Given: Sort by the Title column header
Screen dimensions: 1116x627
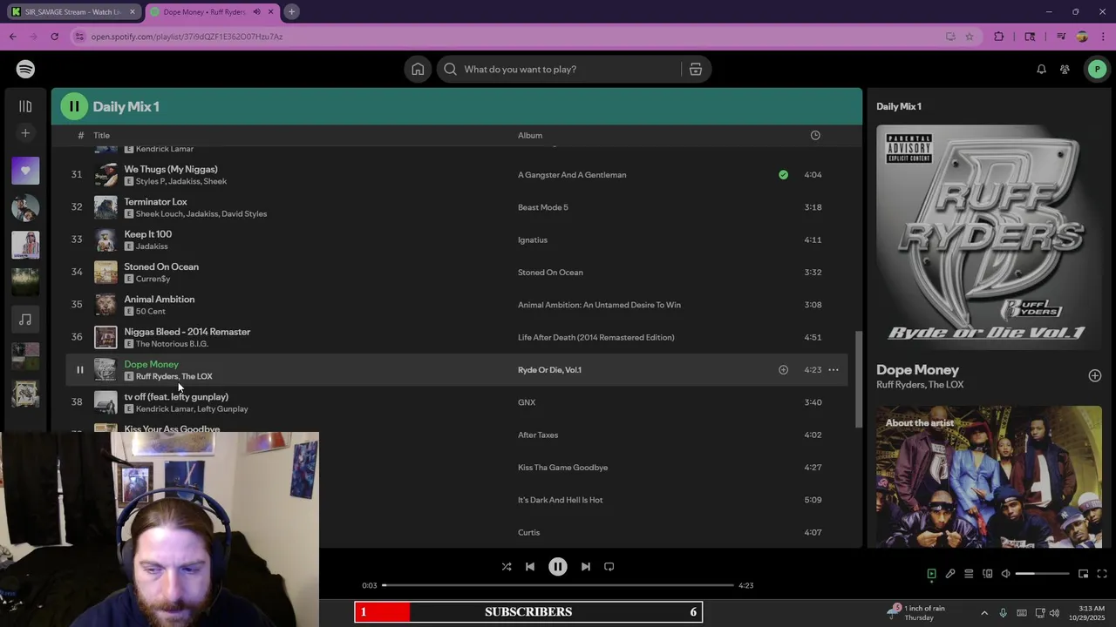Looking at the screenshot, I should coord(102,135).
